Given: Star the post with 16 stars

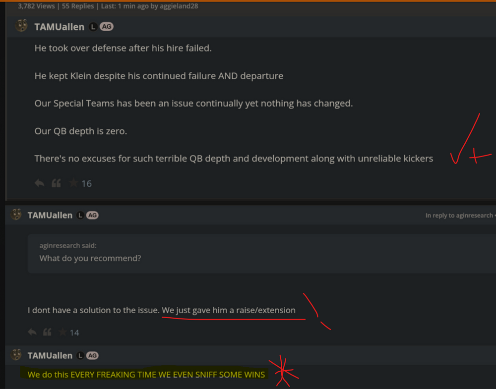Looking at the screenshot, I should (73, 183).
